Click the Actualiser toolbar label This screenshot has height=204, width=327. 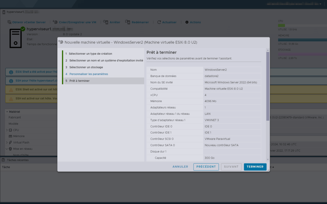[169, 22]
